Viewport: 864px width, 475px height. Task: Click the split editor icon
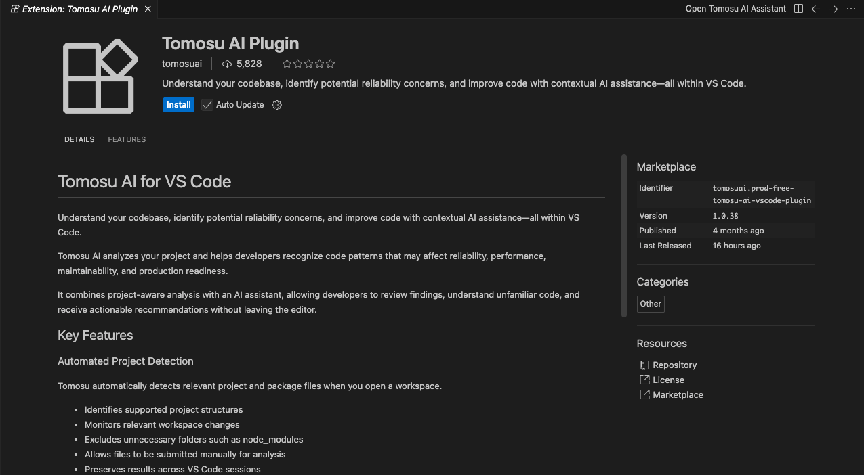pyautogui.click(x=798, y=9)
